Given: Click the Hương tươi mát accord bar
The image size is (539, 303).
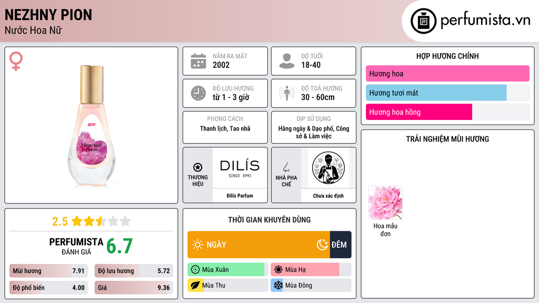Looking at the screenshot, I should (x=447, y=93).
